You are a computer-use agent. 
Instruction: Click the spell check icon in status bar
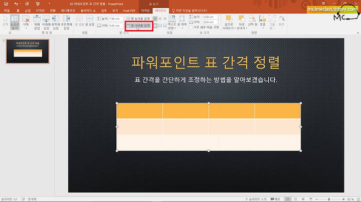point(23,199)
